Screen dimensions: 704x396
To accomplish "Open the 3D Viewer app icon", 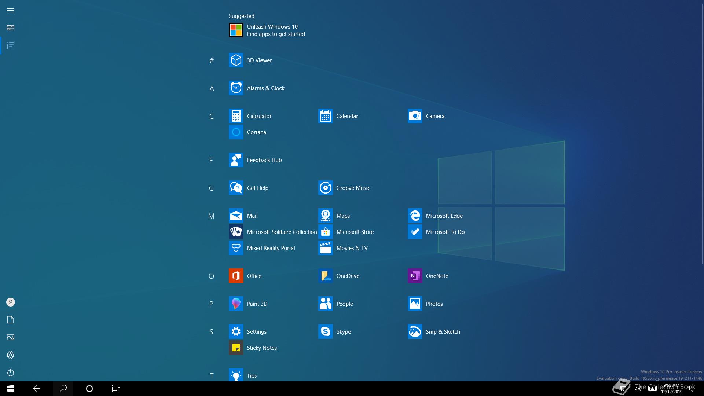I will point(236,60).
